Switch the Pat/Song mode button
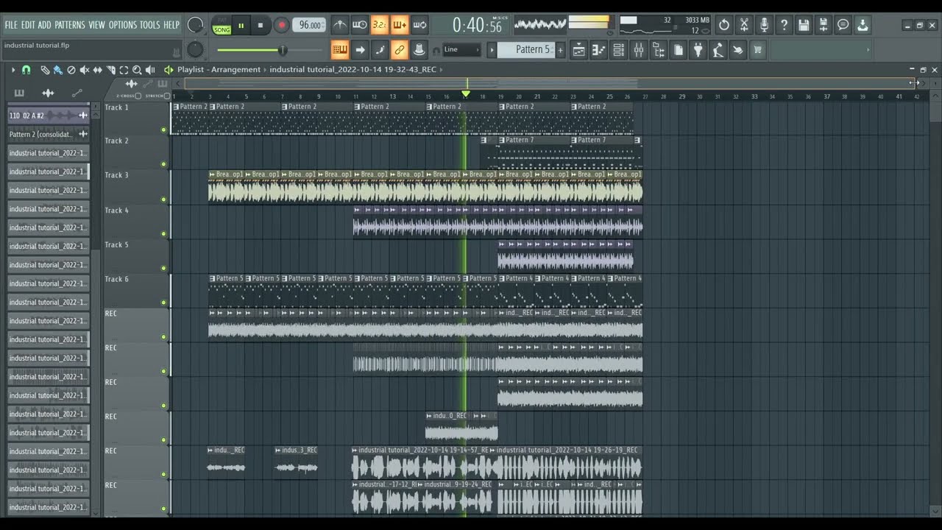 click(x=222, y=26)
